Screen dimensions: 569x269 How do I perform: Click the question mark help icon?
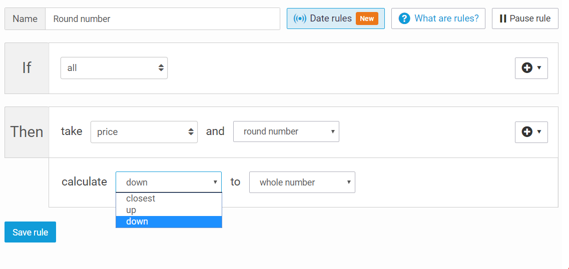point(404,18)
